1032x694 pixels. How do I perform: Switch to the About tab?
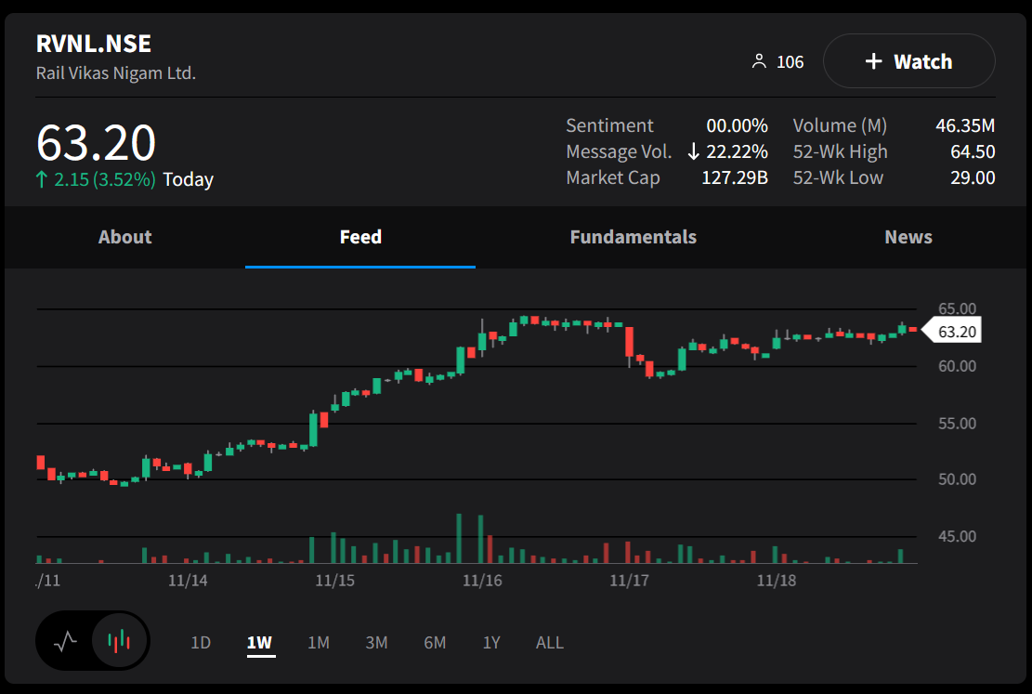pyautogui.click(x=124, y=237)
